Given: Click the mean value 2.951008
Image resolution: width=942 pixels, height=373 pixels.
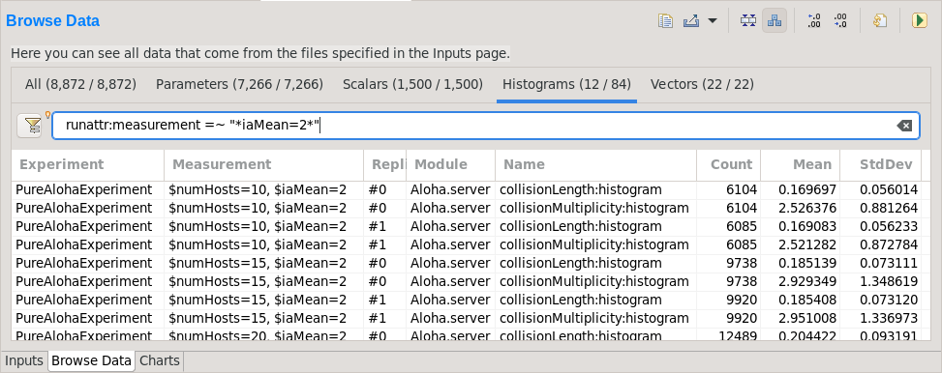Looking at the screenshot, I should coord(807,319).
